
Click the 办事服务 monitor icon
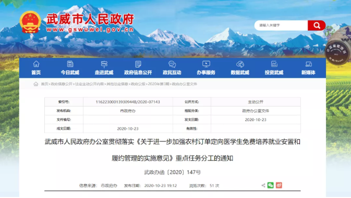(206, 64)
